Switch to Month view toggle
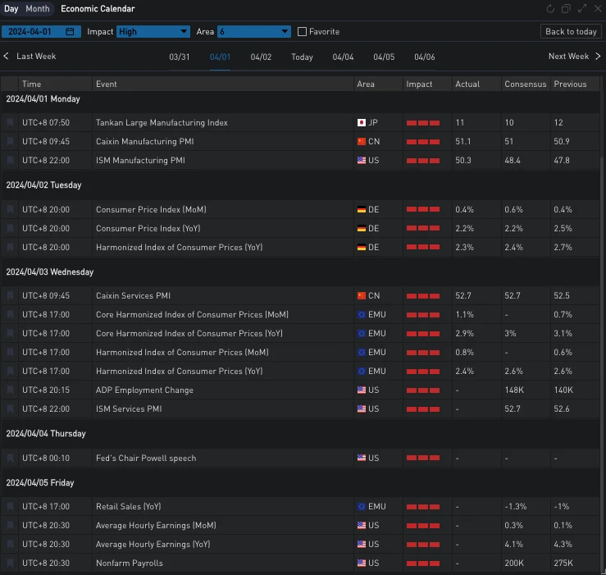This screenshot has width=606, height=575. pos(37,9)
